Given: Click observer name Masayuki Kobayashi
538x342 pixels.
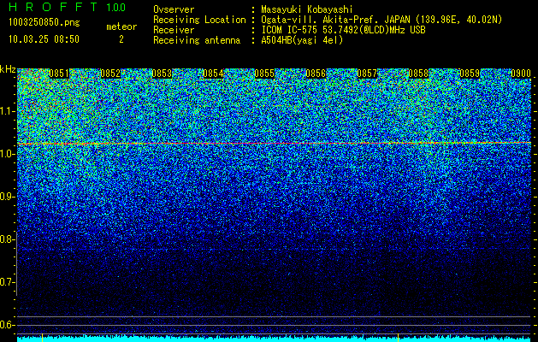Looking at the screenshot, I should pos(307,9).
